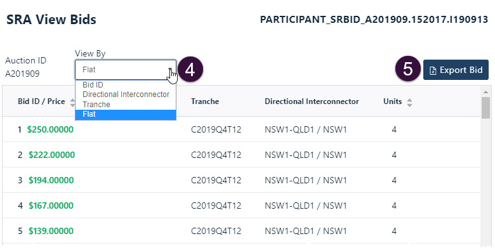Select Tranche in the dropdown list
This screenshot has width=495, height=248.
pyautogui.click(x=96, y=105)
